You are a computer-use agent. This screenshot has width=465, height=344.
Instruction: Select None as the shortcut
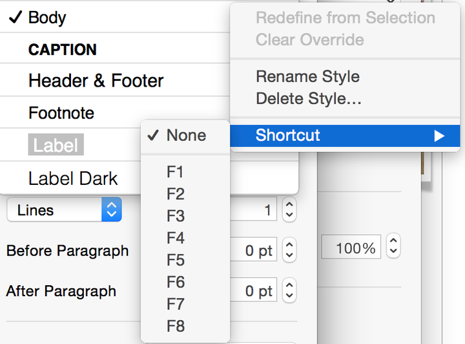tap(186, 135)
